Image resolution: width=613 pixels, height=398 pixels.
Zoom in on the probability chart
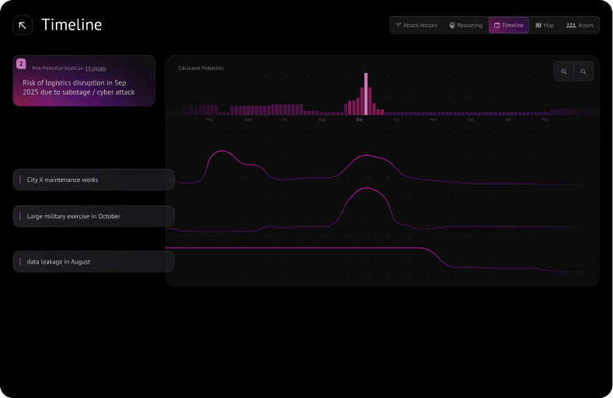564,72
